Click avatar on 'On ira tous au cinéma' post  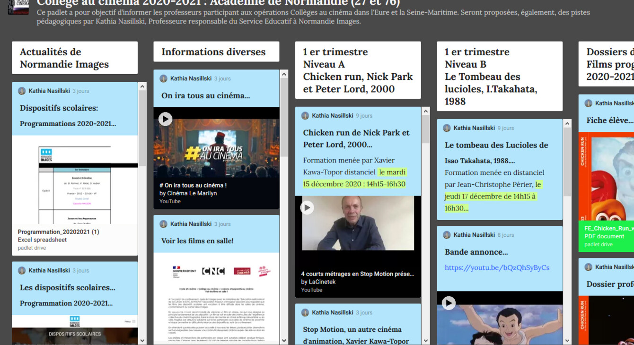(163, 78)
